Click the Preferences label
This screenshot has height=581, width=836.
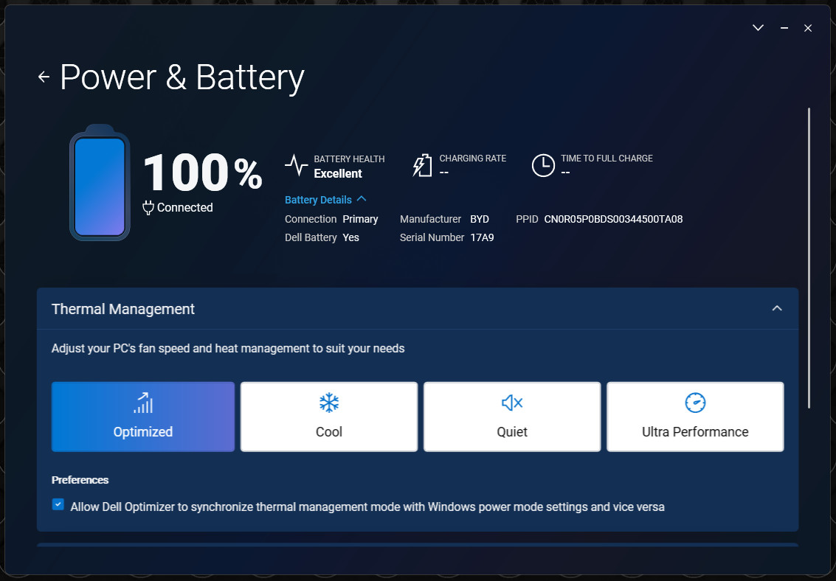[x=80, y=480]
